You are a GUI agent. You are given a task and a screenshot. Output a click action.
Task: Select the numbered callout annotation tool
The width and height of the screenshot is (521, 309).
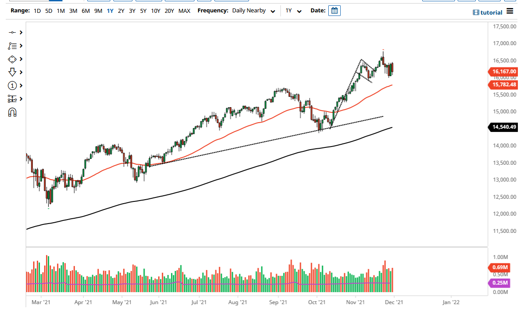12,85
